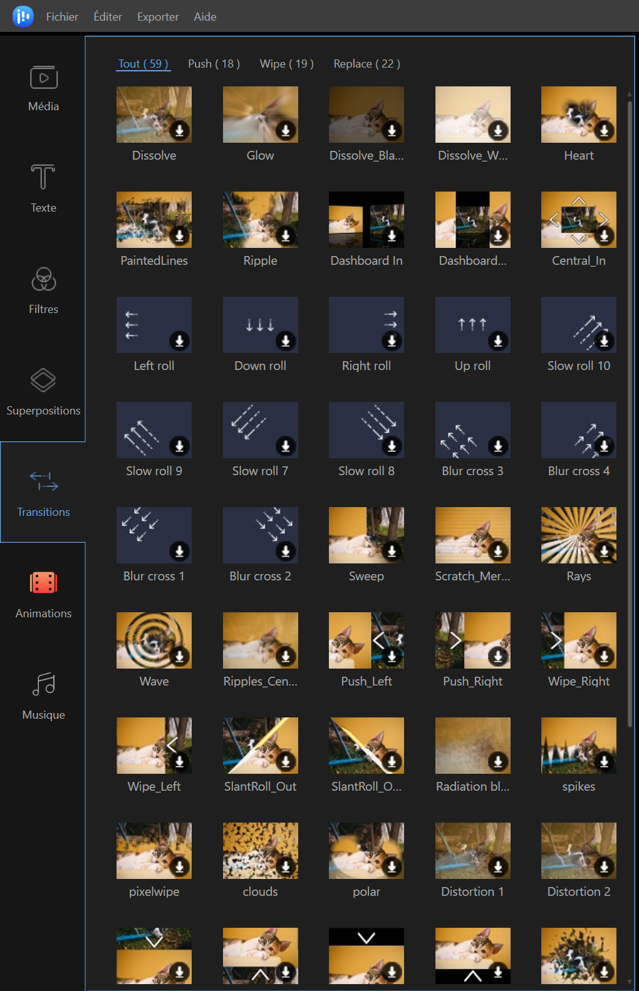Download the Down roll transition
639x991 pixels.
coord(286,341)
